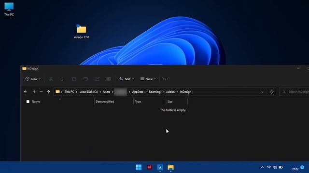Navigate to Adobe in breadcrumb
Viewport: 309px width, 173px height.
[x=170, y=92]
